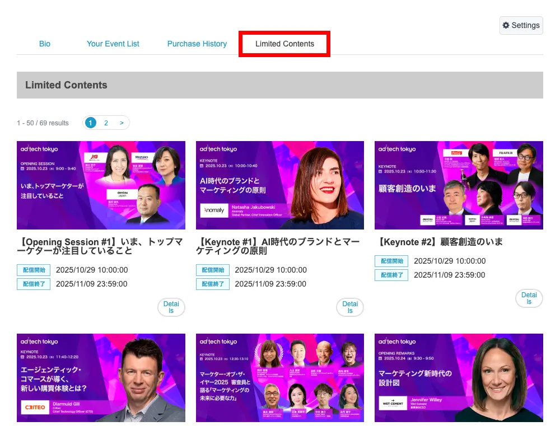
Task: Switch to the Purchase History tab
Action: (x=197, y=44)
